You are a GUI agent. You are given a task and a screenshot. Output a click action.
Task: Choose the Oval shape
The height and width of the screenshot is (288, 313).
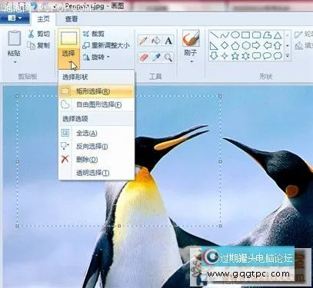point(235,35)
